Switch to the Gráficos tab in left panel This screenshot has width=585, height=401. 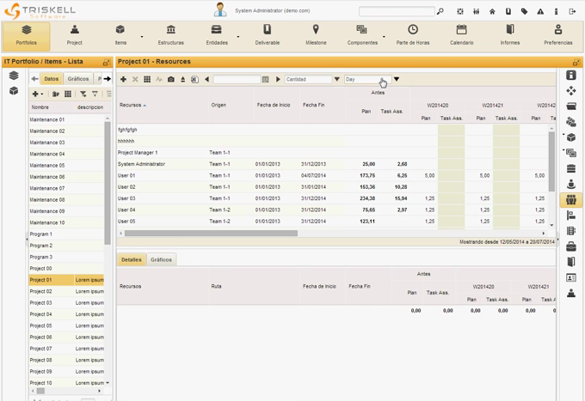click(78, 79)
